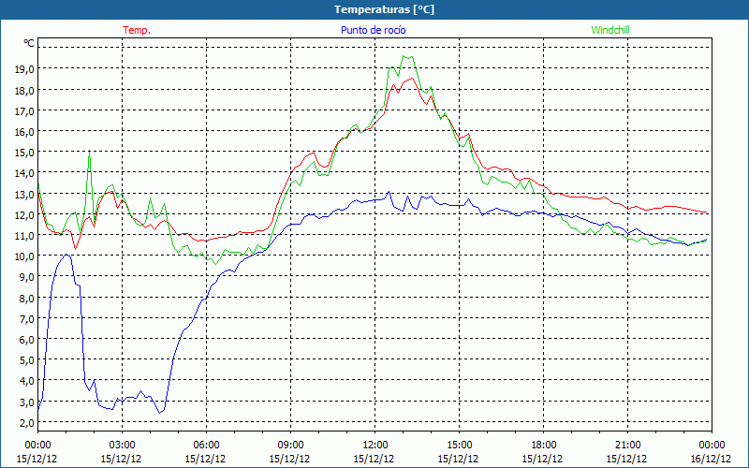Viewport: 749px width, 468px height.
Task: Click the 12,0 value on the y-axis
Action: [24, 215]
